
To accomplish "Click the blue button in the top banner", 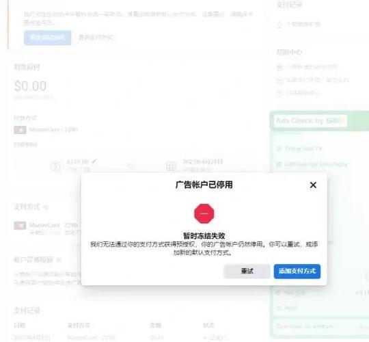I will [48, 38].
